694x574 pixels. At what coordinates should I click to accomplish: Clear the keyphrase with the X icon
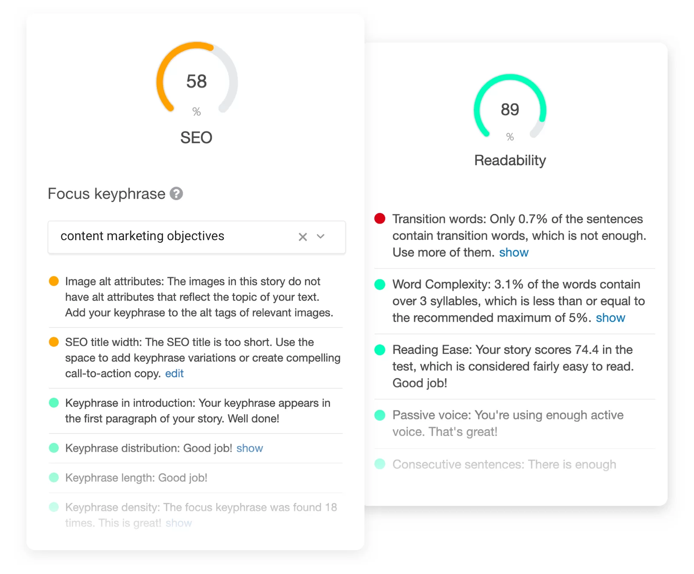(x=303, y=237)
